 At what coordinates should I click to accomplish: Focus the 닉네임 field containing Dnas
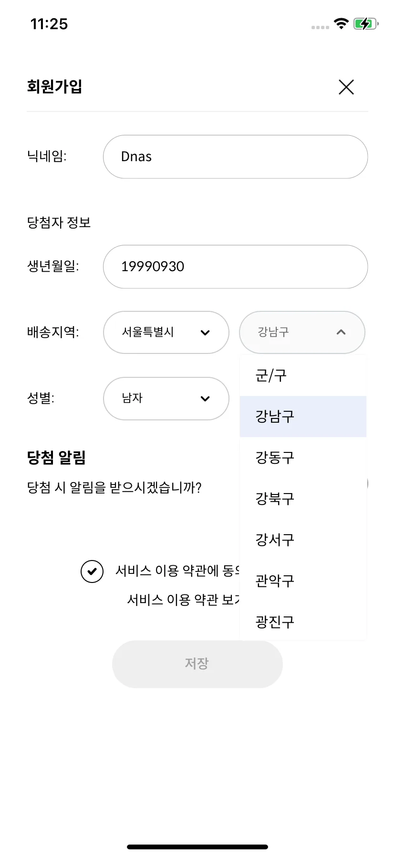click(x=235, y=157)
